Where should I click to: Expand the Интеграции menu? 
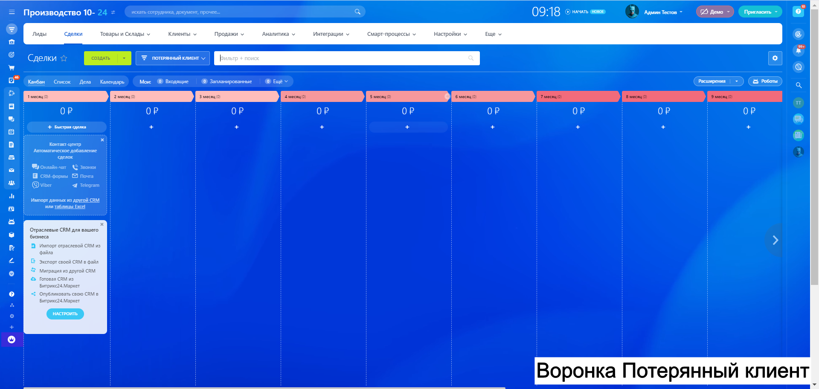[x=331, y=34]
